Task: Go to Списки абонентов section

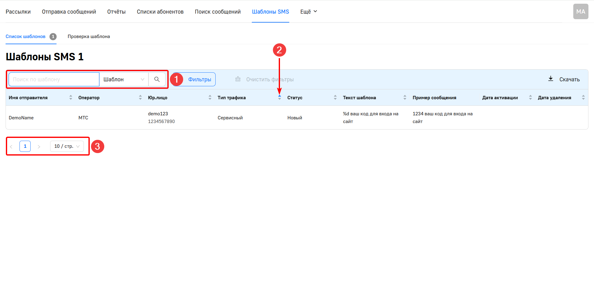Action: pos(160,12)
